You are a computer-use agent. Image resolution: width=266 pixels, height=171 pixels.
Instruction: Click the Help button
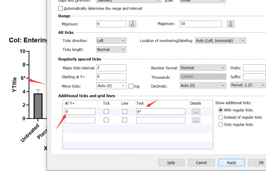[x=171, y=162]
